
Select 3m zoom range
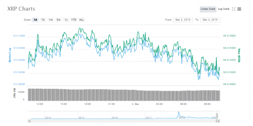[58, 20]
